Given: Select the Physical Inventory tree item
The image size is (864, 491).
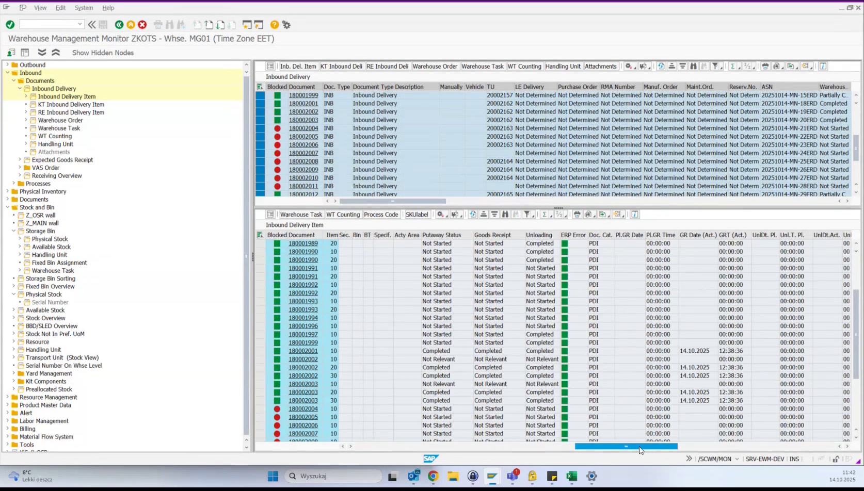Looking at the screenshot, I should [x=42, y=191].
